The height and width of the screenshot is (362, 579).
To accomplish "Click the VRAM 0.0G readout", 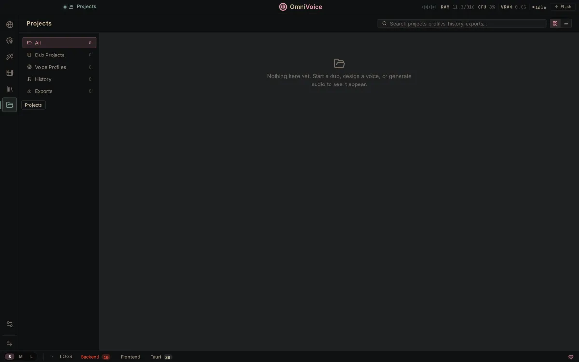I will 513,7.
